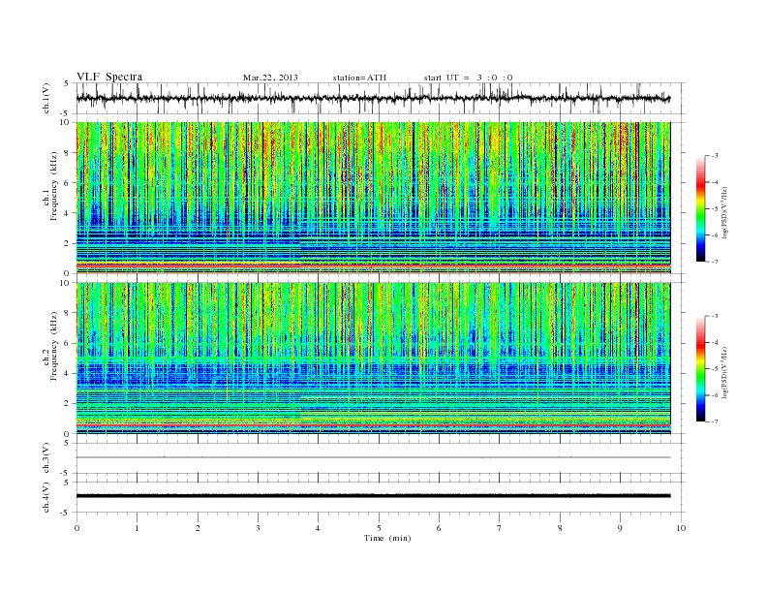Click ch.1 frequency tick label "6"
The width and height of the screenshot is (767, 593).
point(68,183)
